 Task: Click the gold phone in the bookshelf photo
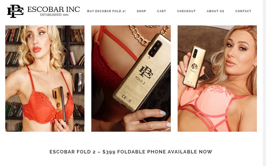pyautogui.click(x=59, y=104)
